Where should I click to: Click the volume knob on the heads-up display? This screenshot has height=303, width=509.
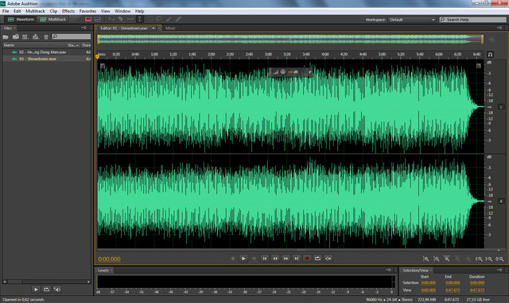283,72
